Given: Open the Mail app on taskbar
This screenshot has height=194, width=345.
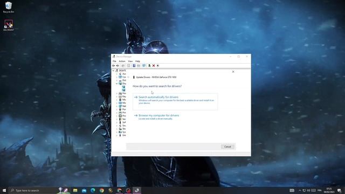Looking at the screenshot, I should (x=84, y=190).
